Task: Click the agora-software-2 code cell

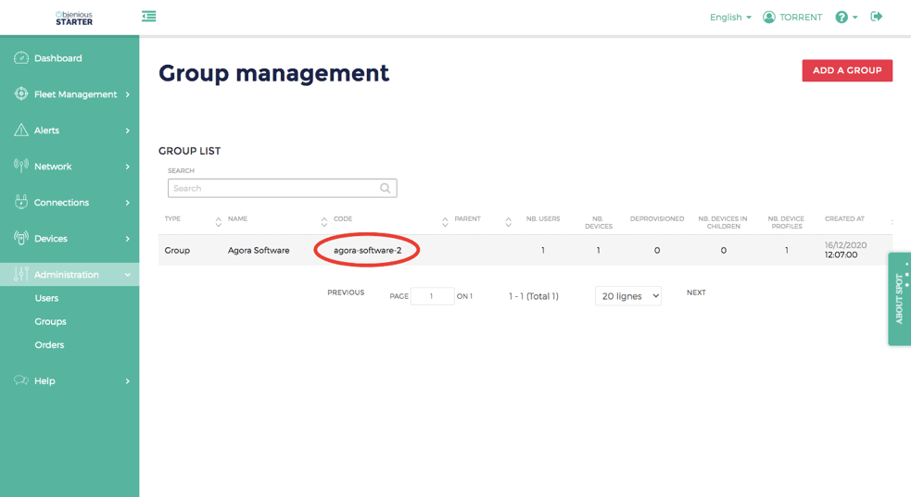Action: pyautogui.click(x=367, y=251)
